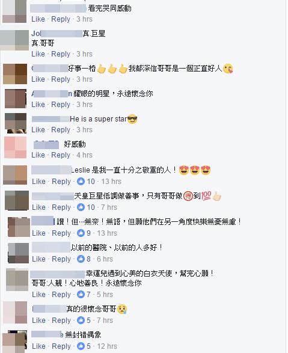Click the thumbs-up reaction icon on the 7 hrs 天皇巨星 comment
The height and width of the screenshot is (353, 288).
(81, 207)
